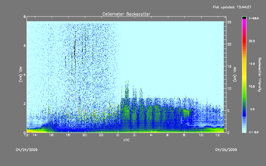Click the ">=25.0" colorbar maximum label

point(254,18)
